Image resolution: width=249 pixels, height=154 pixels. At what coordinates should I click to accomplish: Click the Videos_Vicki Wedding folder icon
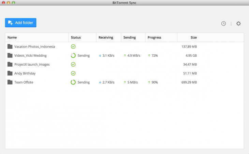[x=10, y=55]
